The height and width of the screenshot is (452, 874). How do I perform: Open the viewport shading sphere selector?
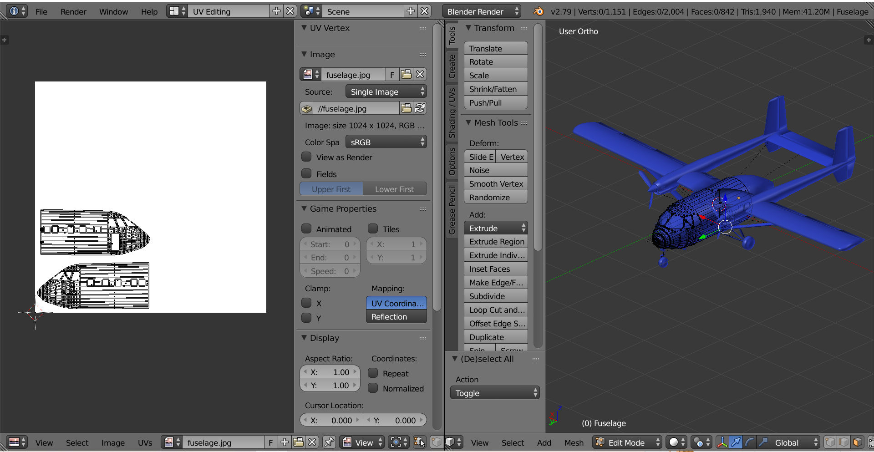point(677,442)
